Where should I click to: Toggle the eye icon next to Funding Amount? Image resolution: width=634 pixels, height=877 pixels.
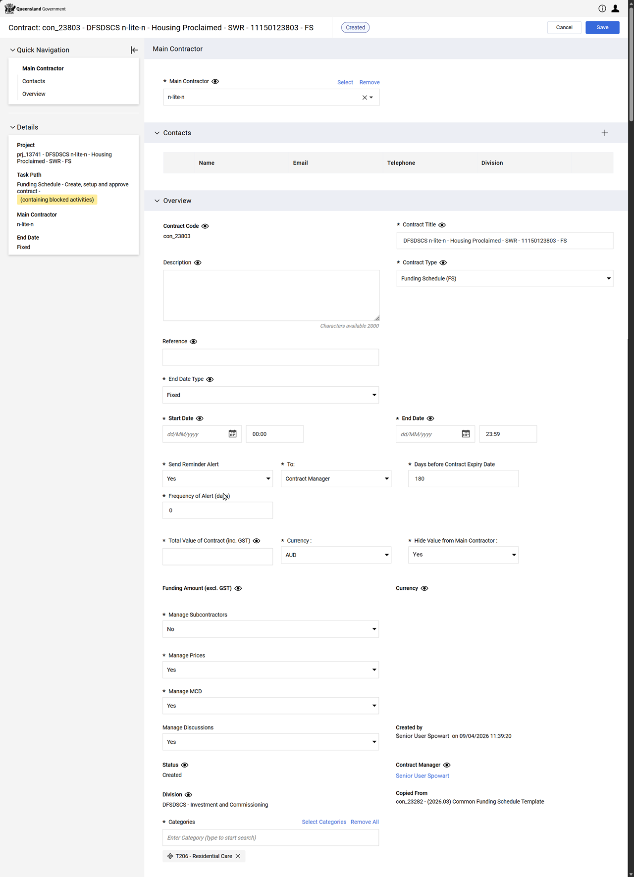click(x=238, y=588)
